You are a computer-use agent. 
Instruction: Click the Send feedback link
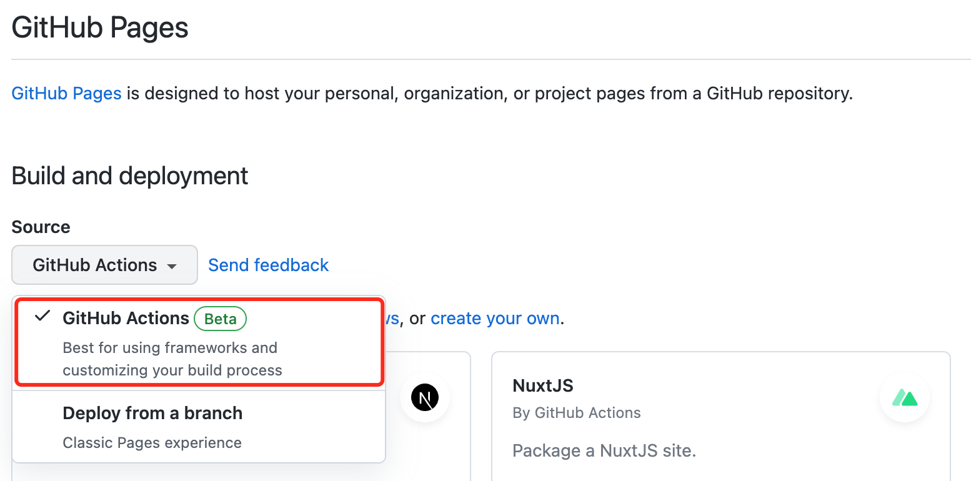click(268, 265)
